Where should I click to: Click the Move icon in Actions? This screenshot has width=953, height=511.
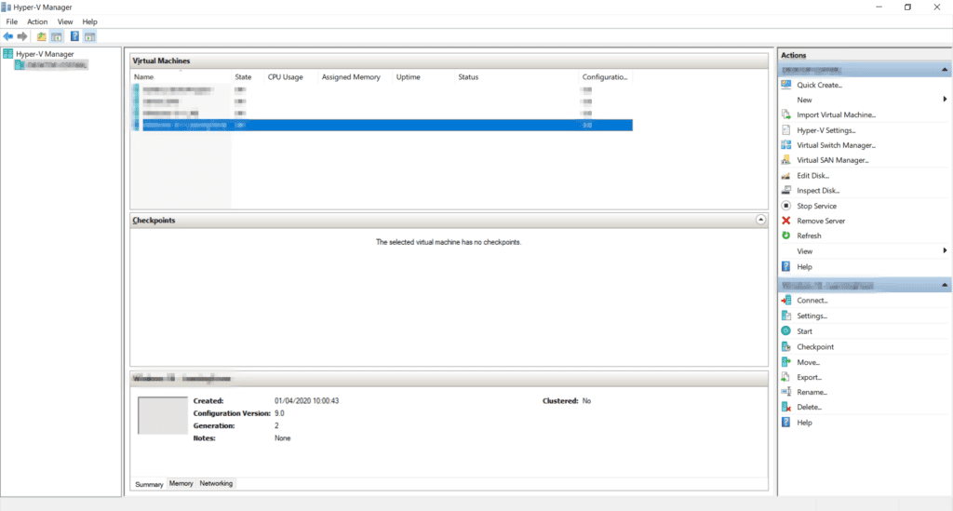pyautogui.click(x=785, y=361)
